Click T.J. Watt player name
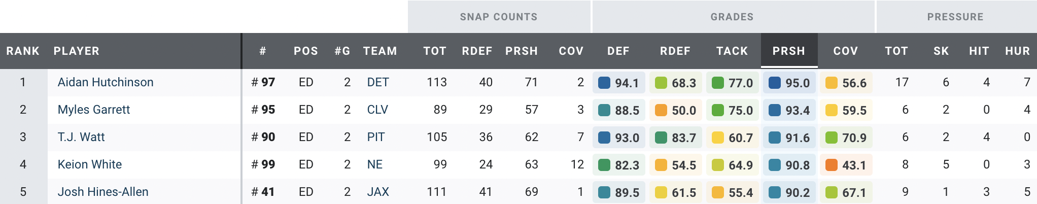This screenshot has height=204, width=1037. pyautogui.click(x=81, y=137)
